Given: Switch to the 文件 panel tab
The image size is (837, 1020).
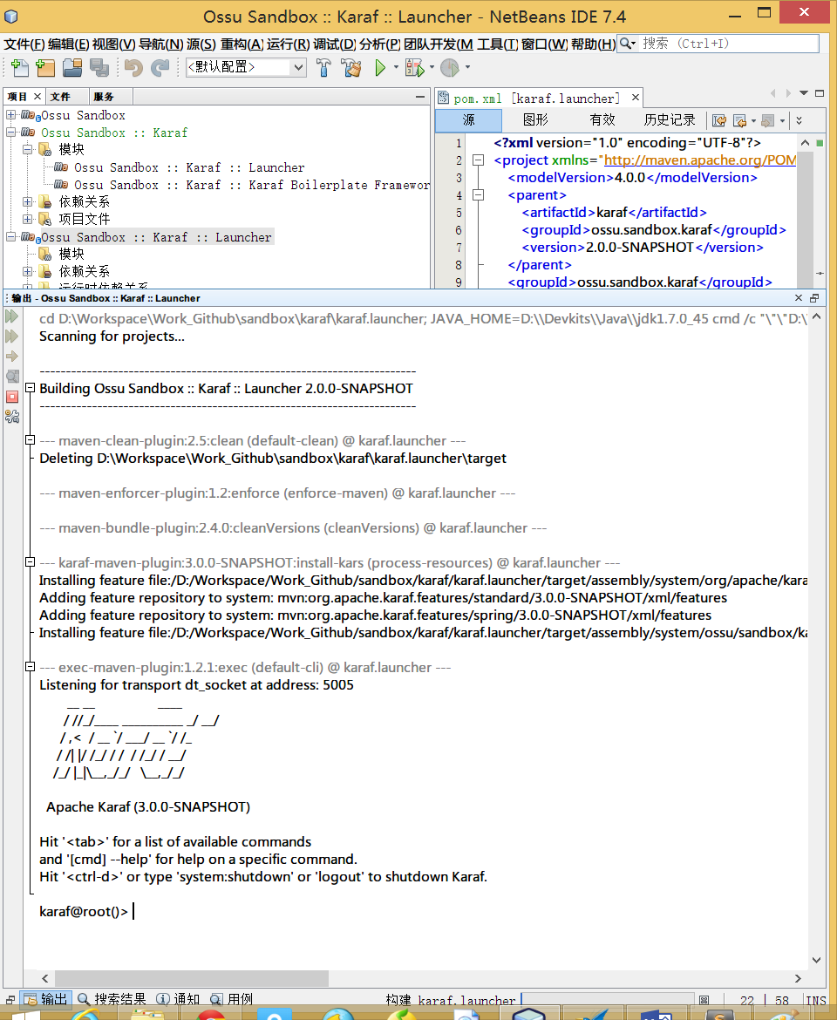Looking at the screenshot, I should click(x=60, y=97).
